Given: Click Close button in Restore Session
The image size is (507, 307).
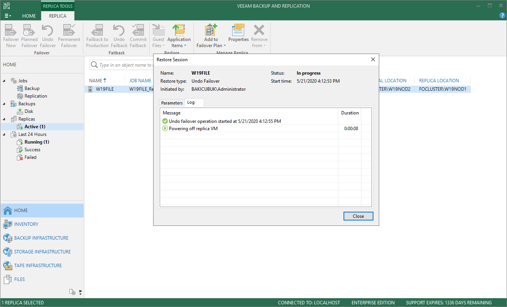Looking at the screenshot, I should coord(358,216).
